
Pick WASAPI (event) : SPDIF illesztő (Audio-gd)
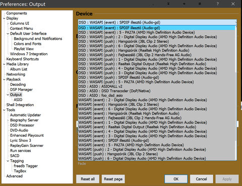(x=114, y=140)
